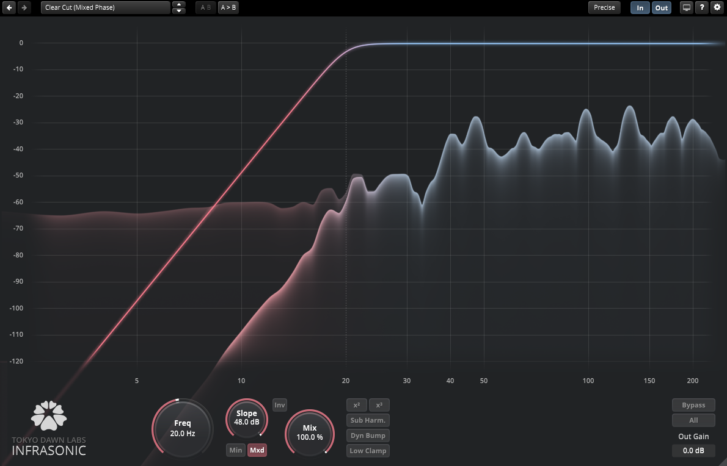
Task: Select the Min phase mode
Action: pos(236,451)
